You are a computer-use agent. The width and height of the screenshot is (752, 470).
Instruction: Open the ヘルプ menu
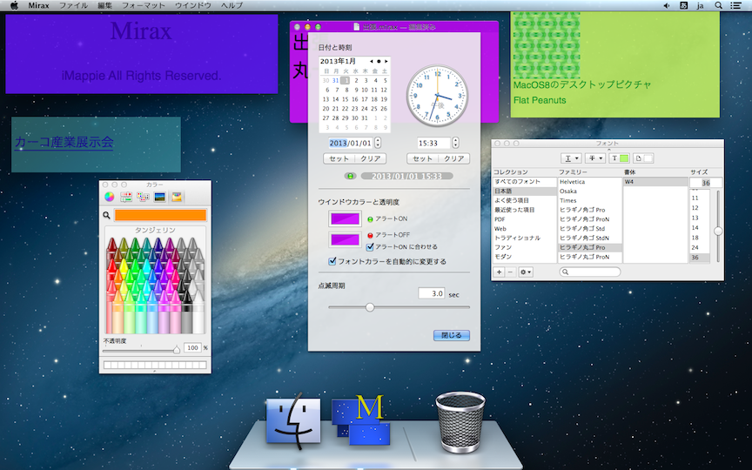pos(232,5)
